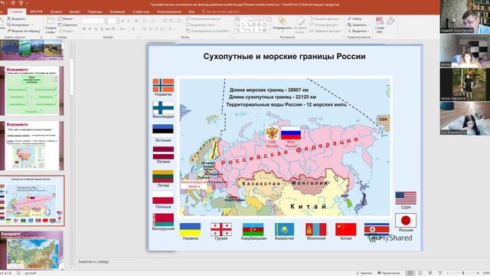Image resolution: width=490 pixels, height=276 pixels.
Task: Switch to the Дизайн tab
Action: 75,11
